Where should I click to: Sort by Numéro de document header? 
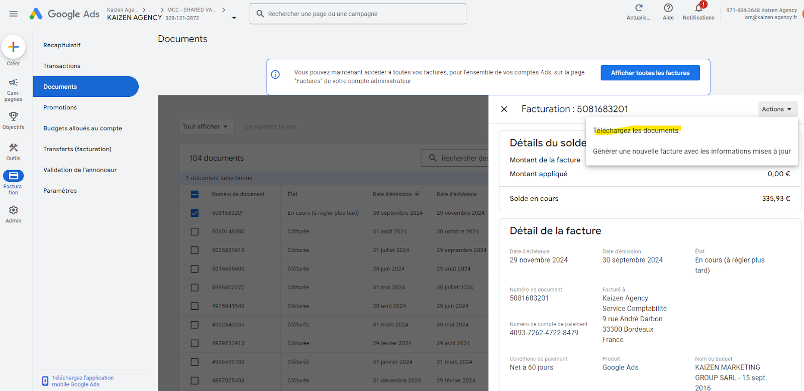238,194
